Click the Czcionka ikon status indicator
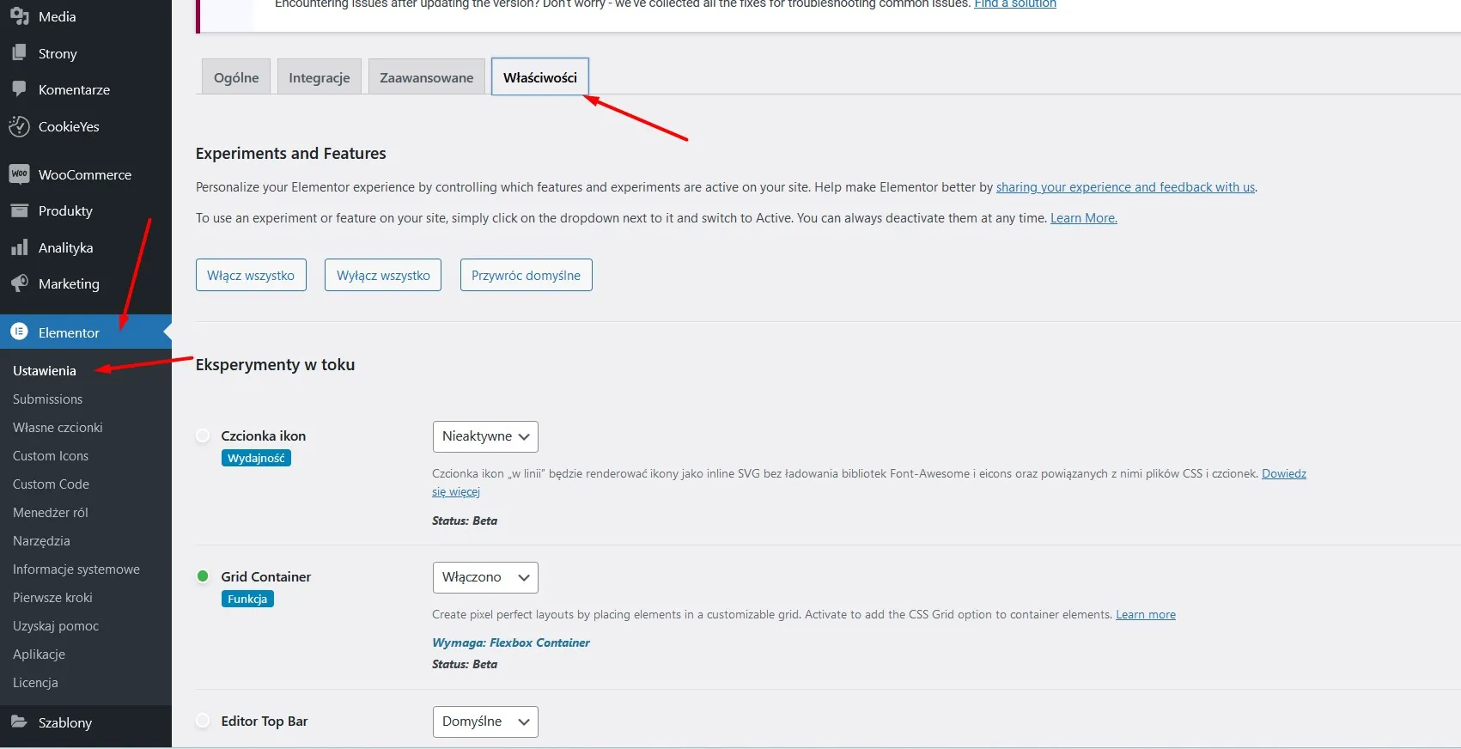Viewport: 1461px width, 749px height. point(203,435)
